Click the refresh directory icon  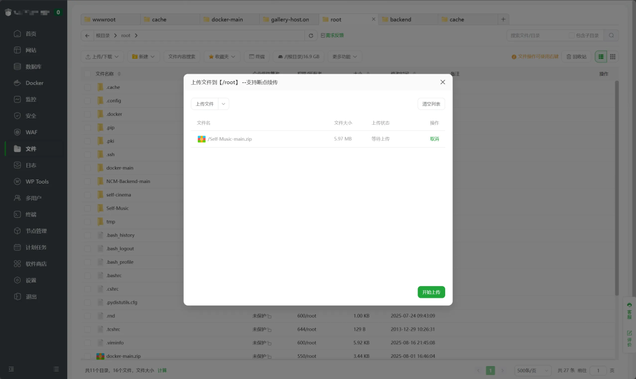pos(311,36)
